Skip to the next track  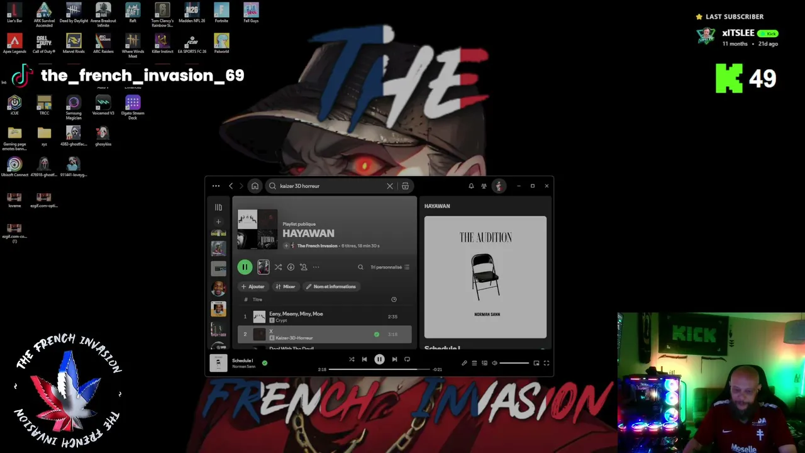(x=394, y=359)
